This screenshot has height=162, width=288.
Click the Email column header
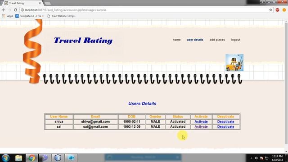(x=95, y=117)
